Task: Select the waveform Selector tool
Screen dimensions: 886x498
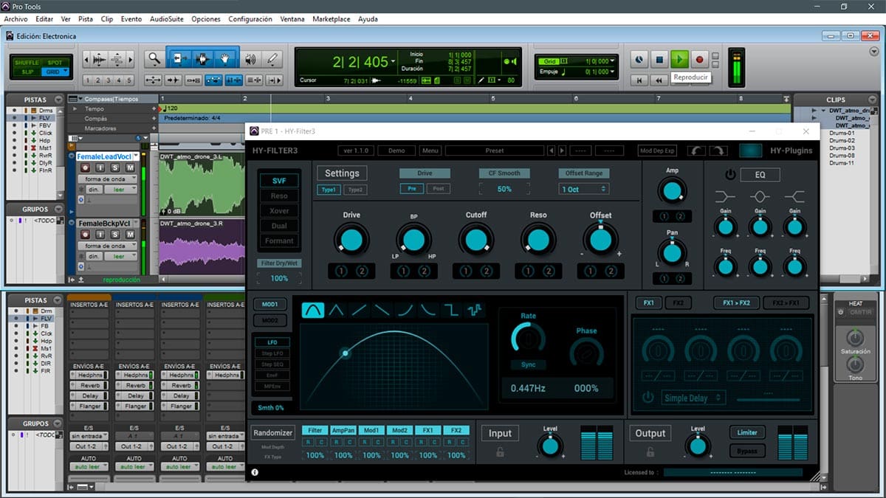Action: [202, 59]
